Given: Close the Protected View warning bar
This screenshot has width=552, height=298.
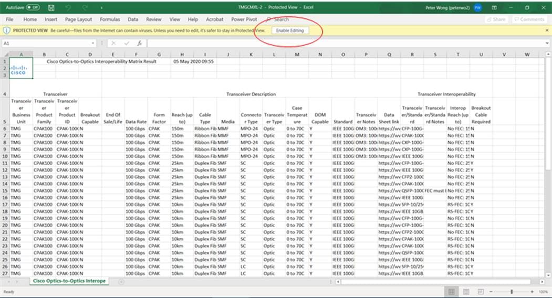Looking at the screenshot, I should click(547, 30).
